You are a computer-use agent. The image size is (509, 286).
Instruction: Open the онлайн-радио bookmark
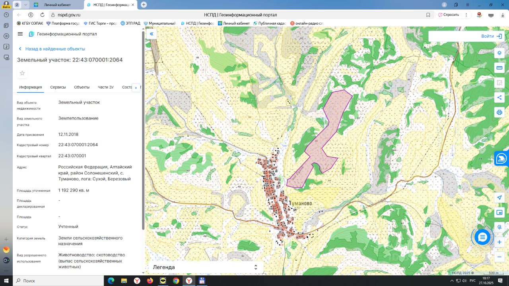tap(307, 23)
